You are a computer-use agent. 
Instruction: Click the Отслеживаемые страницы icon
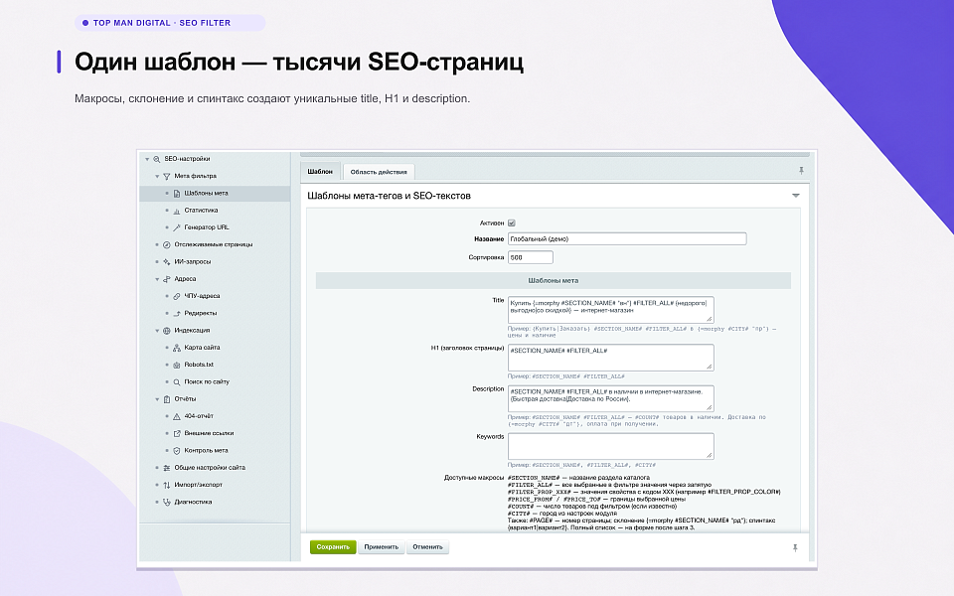click(166, 244)
